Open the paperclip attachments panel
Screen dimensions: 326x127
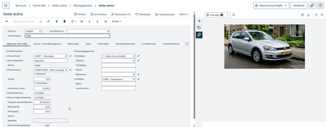pyautogui.click(x=199, y=35)
